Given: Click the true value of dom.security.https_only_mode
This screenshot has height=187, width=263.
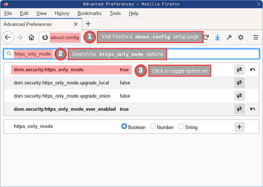Looking at the screenshot, I should (124, 70).
